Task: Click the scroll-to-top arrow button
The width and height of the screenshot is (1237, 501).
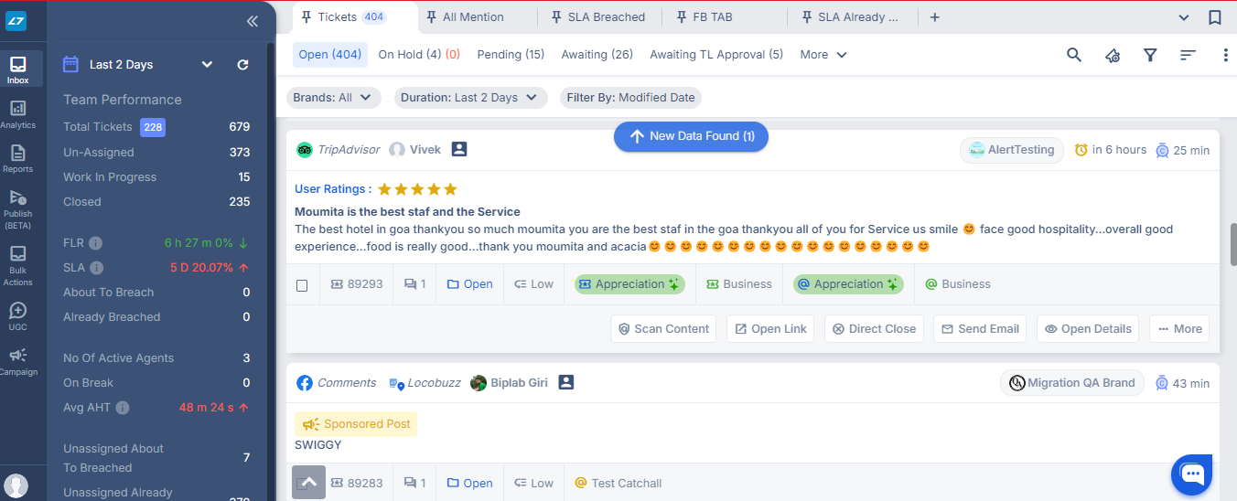Action: pyautogui.click(x=309, y=482)
